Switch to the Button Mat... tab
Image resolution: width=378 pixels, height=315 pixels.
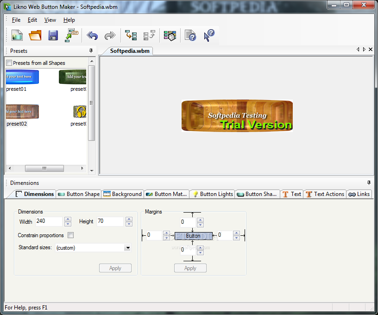coord(166,194)
